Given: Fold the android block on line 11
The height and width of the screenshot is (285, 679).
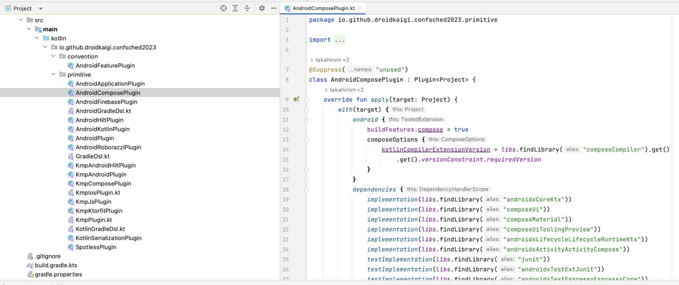Looking at the screenshot, I should coord(306,120).
